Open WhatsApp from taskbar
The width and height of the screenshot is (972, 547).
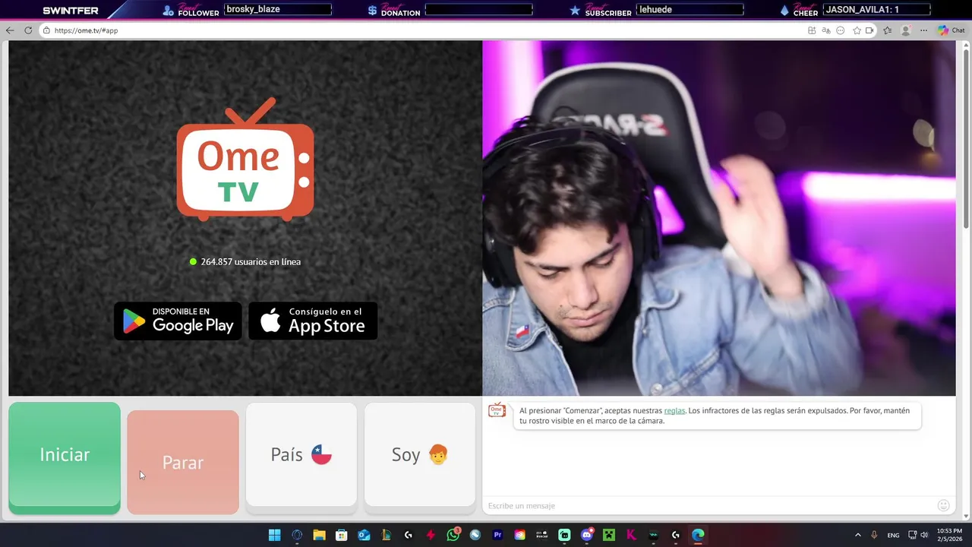tap(453, 535)
